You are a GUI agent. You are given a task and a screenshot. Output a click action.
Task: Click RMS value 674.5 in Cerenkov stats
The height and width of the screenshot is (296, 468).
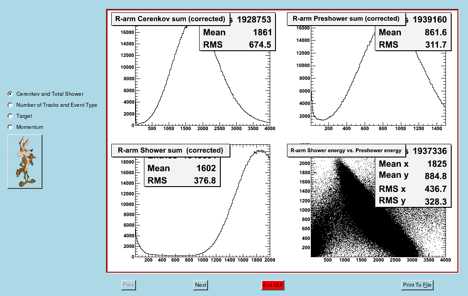click(x=260, y=45)
